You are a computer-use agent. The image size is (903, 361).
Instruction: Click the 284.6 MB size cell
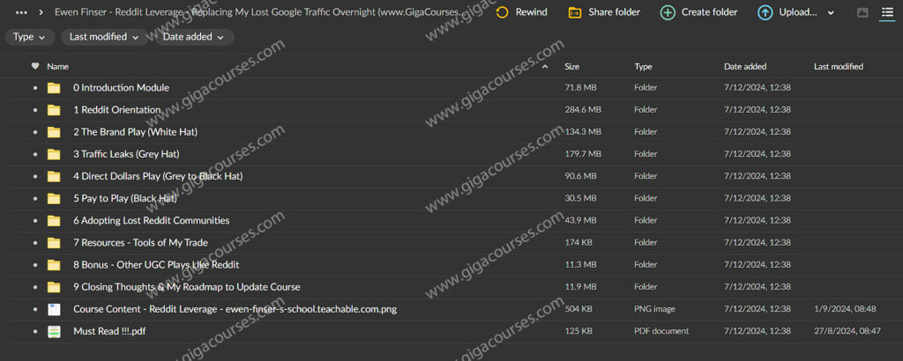coord(583,110)
